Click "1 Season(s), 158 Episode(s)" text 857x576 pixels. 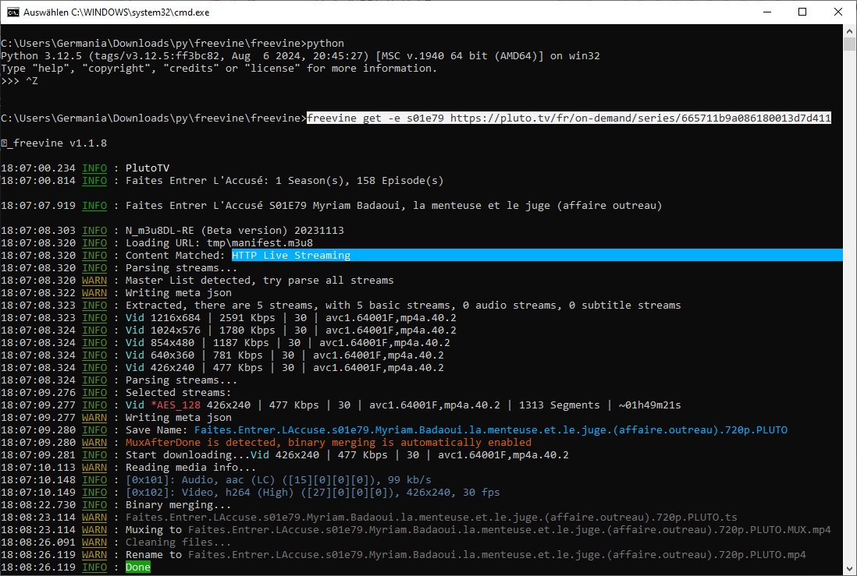(360, 181)
